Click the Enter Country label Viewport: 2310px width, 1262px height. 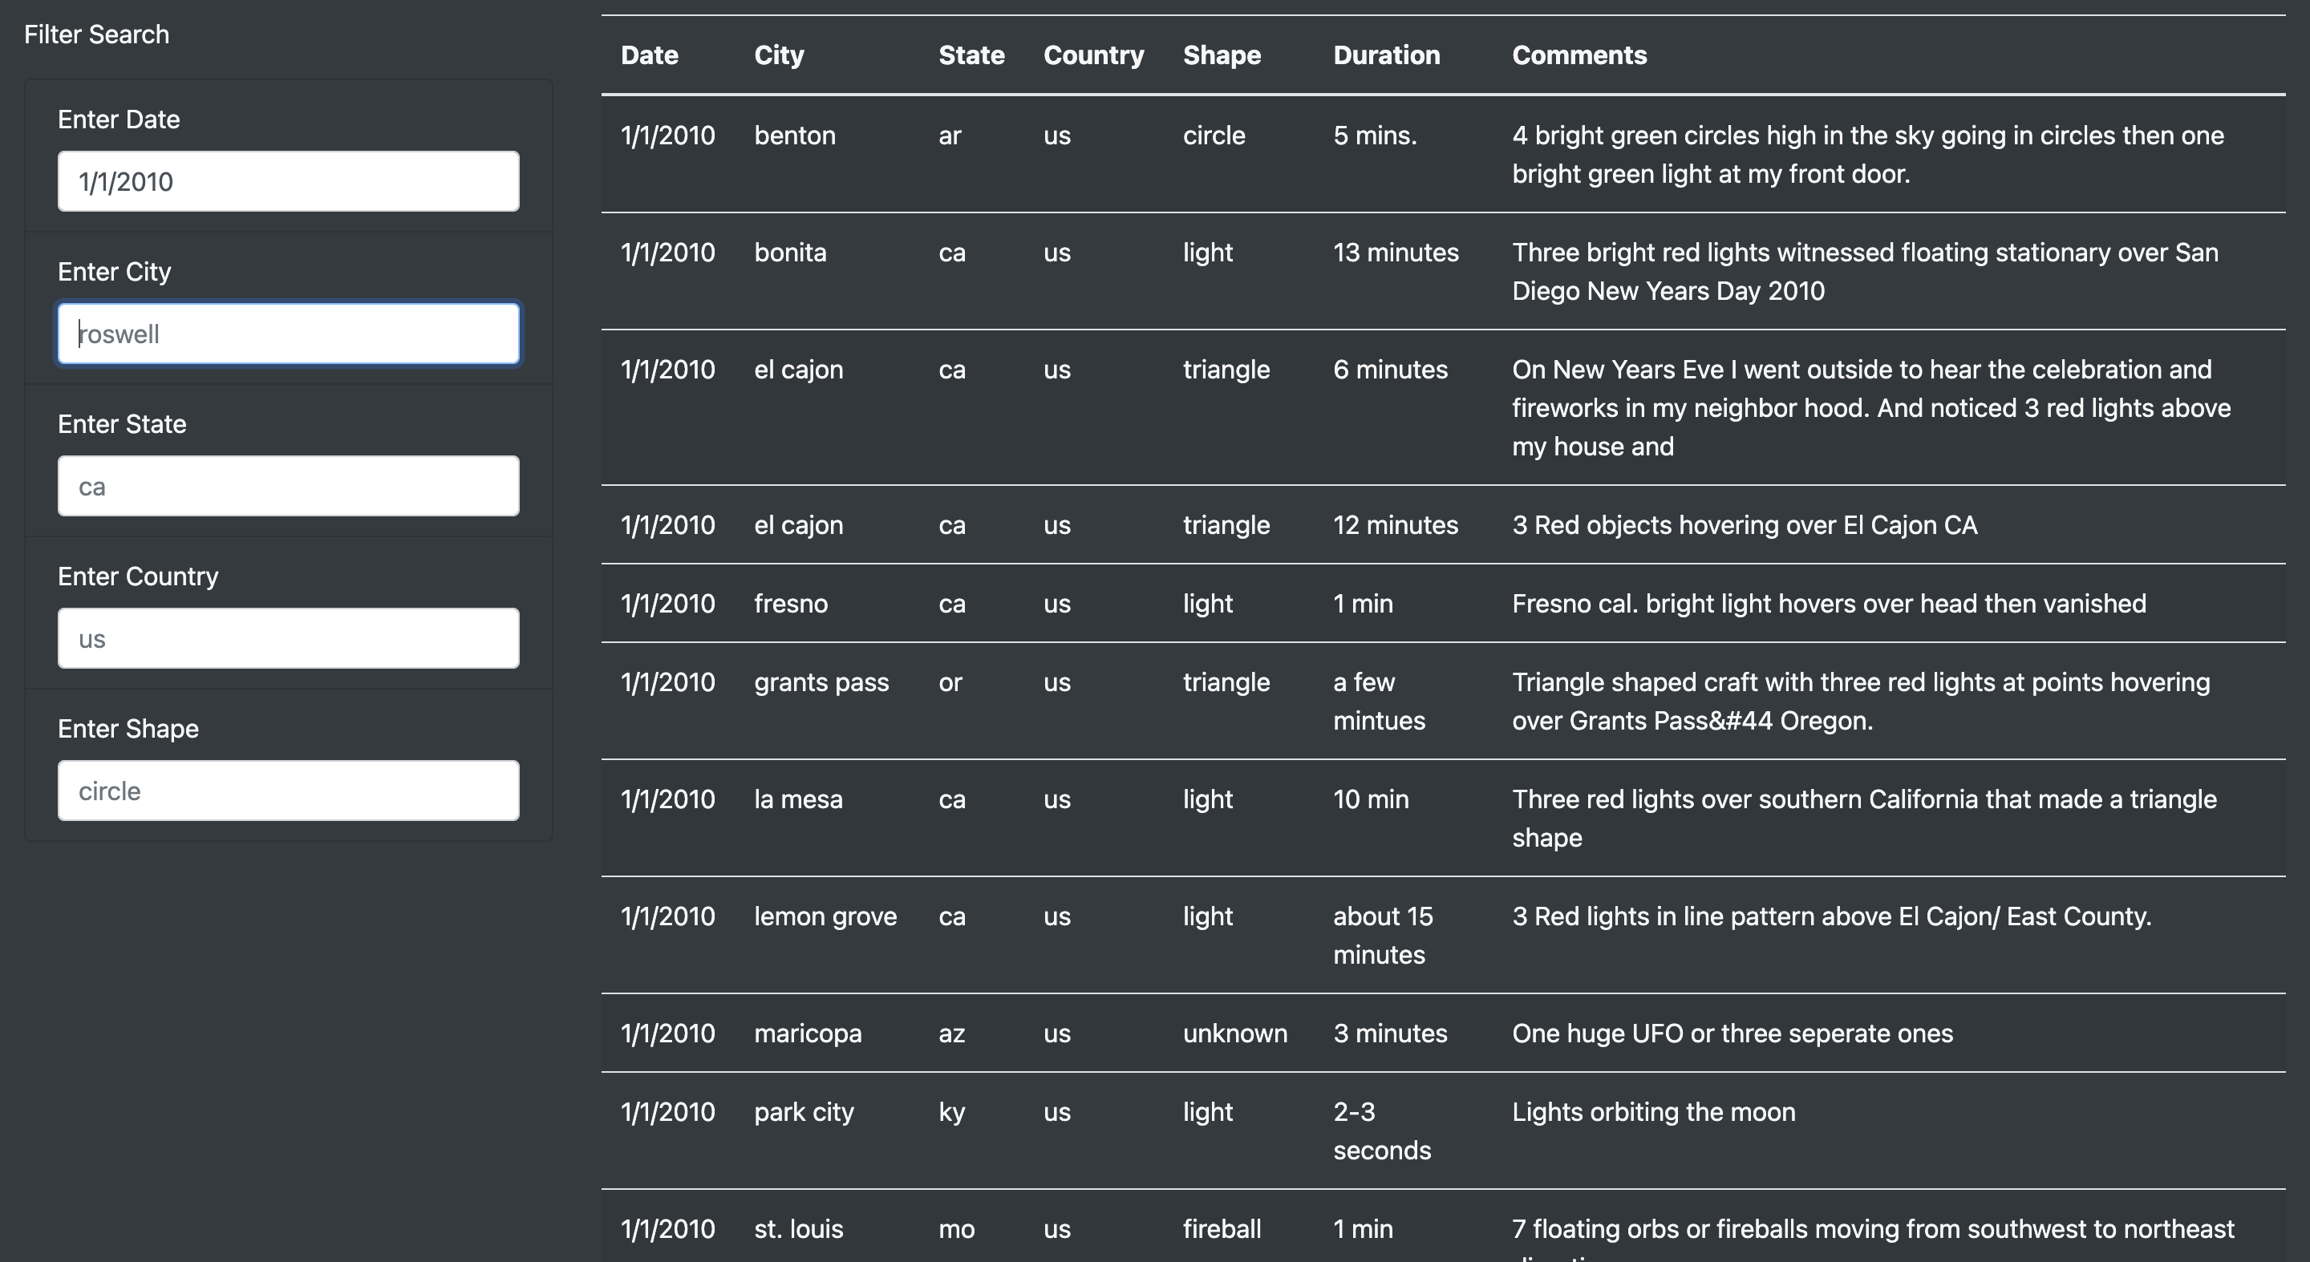point(138,576)
